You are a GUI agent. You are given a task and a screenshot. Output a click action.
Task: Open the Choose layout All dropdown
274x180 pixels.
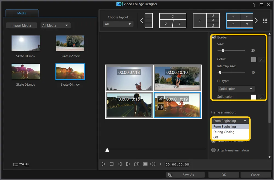point(118,24)
